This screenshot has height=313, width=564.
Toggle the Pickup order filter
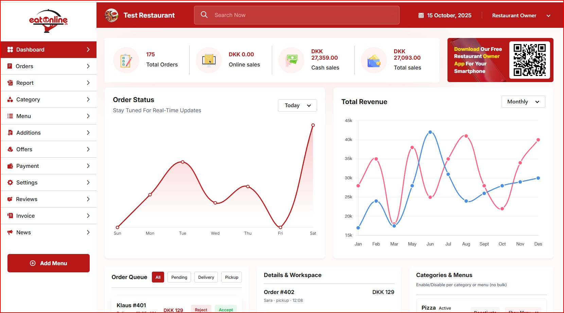pos(231,277)
